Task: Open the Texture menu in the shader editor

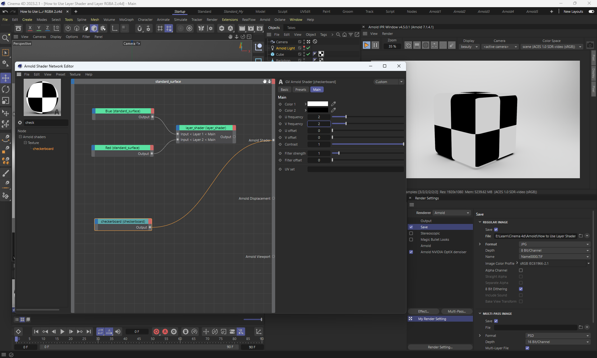Action: click(x=75, y=74)
